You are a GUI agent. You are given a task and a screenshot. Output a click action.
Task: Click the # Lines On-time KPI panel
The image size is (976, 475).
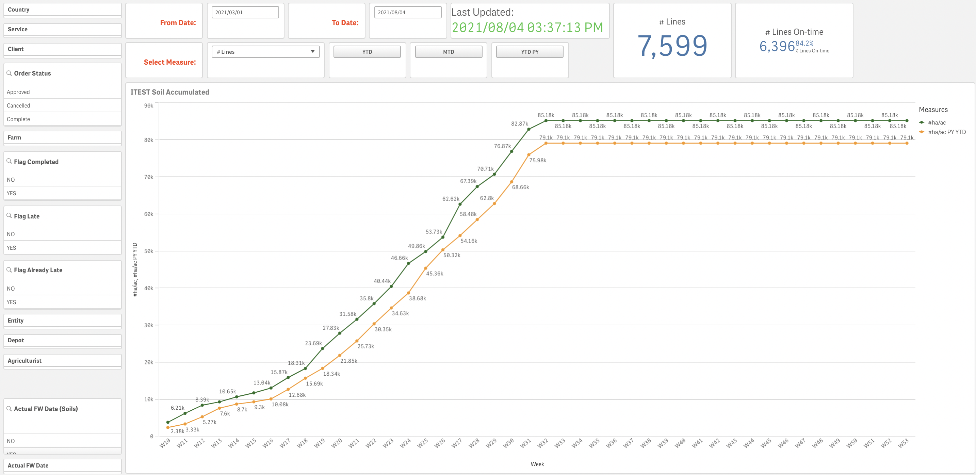794,40
